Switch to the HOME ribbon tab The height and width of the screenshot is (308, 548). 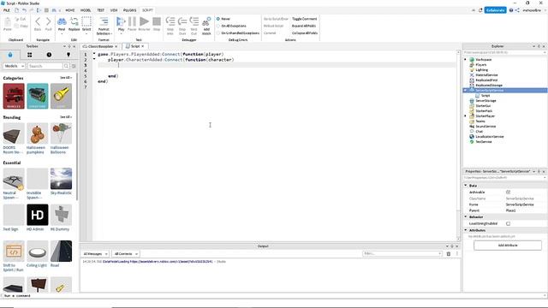coord(70,10)
